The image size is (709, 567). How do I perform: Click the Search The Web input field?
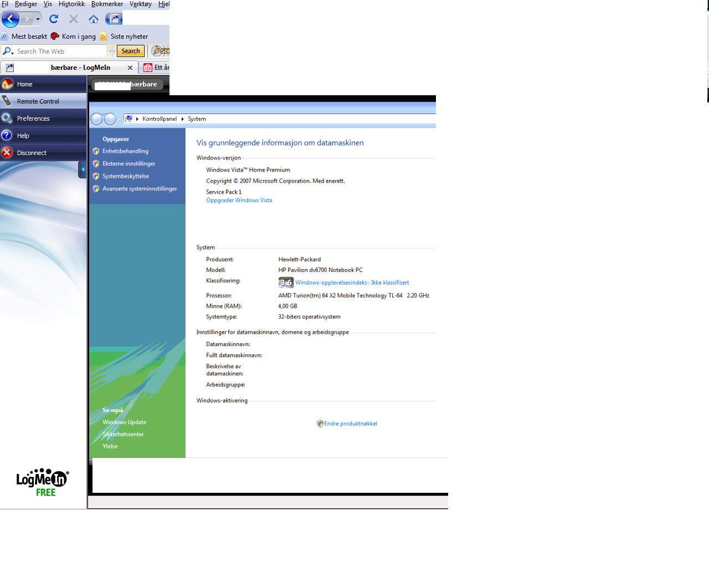(60, 51)
